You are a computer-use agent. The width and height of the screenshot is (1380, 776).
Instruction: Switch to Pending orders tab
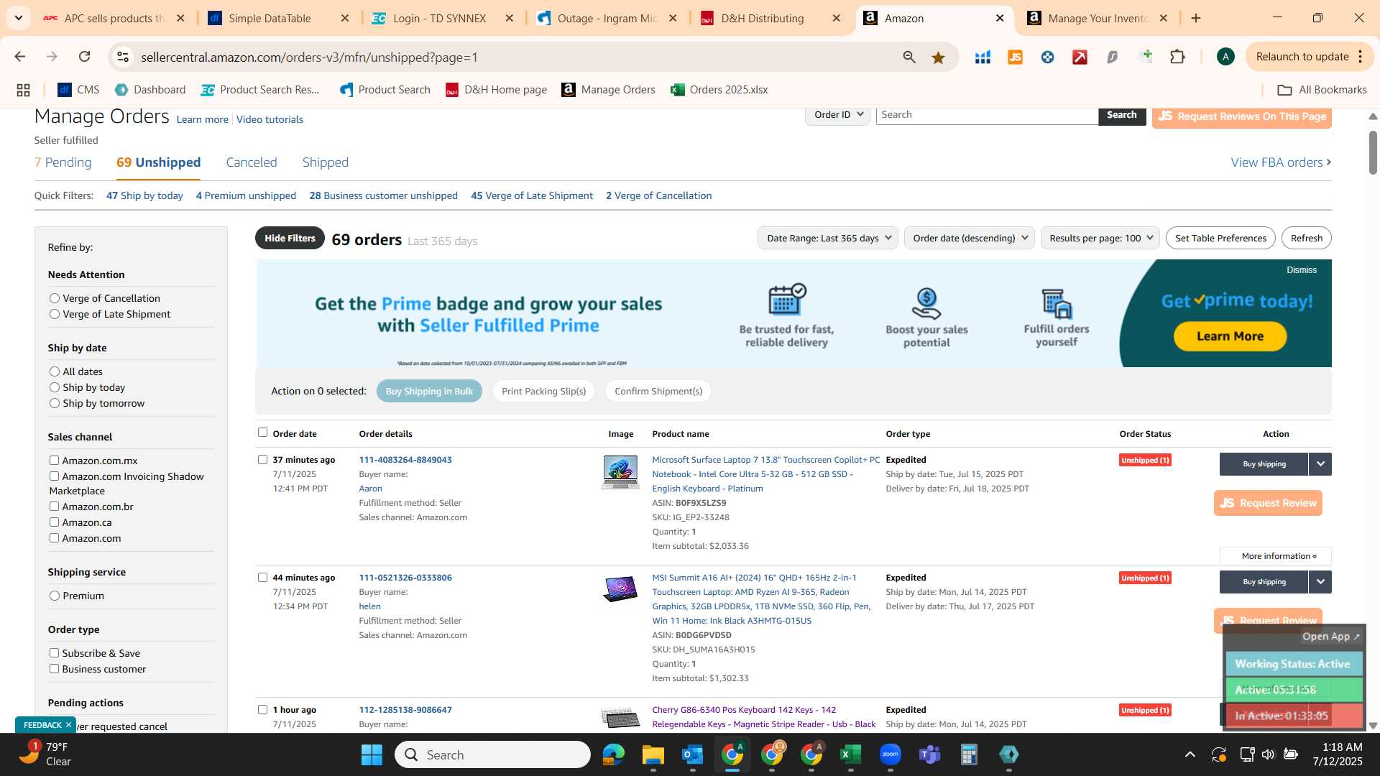pyautogui.click(x=63, y=162)
